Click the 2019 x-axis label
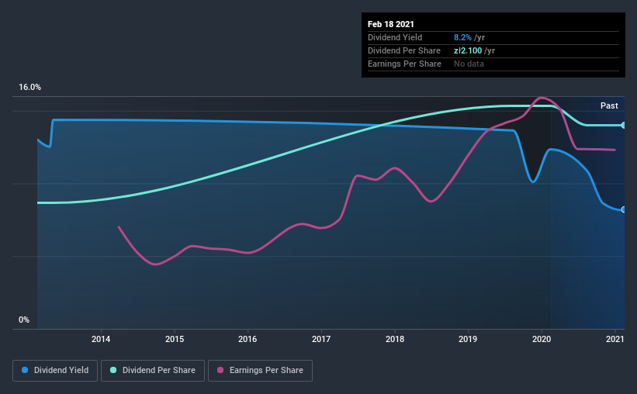Image resolution: width=637 pixels, height=394 pixels. pos(468,339)
